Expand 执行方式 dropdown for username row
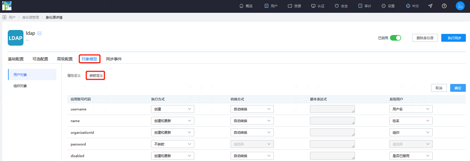470x161 pixels. pyautogui.click(x=173, y=109)
